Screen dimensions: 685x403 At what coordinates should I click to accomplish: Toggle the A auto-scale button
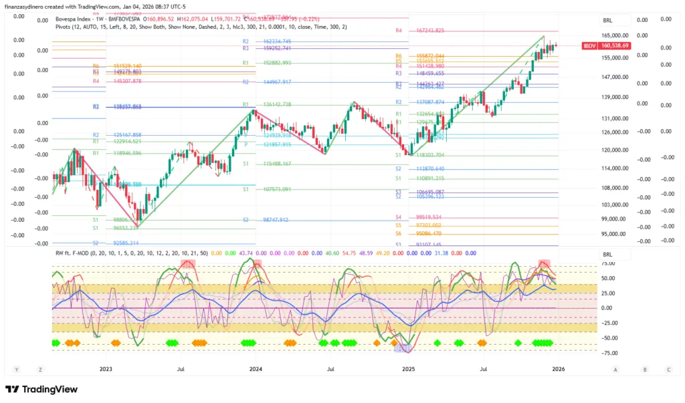click(615, 369)
